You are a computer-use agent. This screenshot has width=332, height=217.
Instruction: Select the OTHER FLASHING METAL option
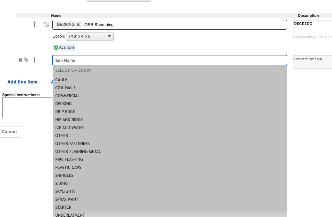click(x=78, y=152)
